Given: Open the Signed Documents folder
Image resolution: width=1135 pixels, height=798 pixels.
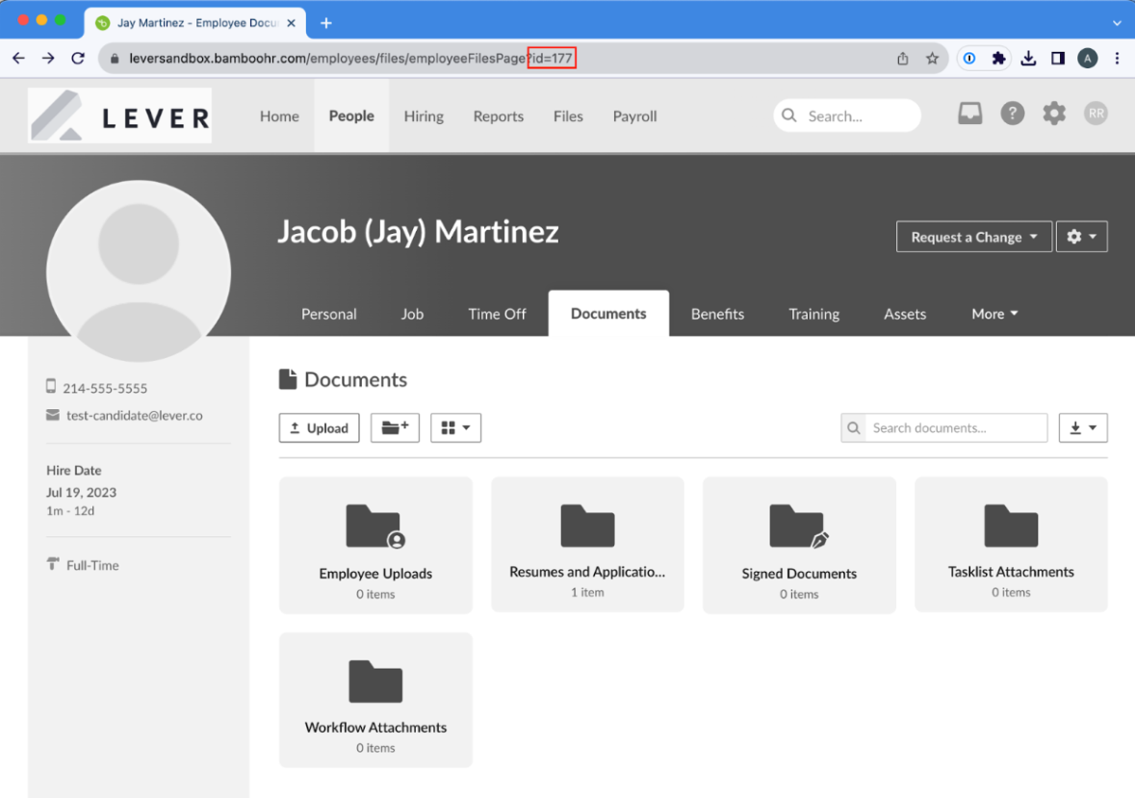Looking at the screenshot, I should (799, 545).
